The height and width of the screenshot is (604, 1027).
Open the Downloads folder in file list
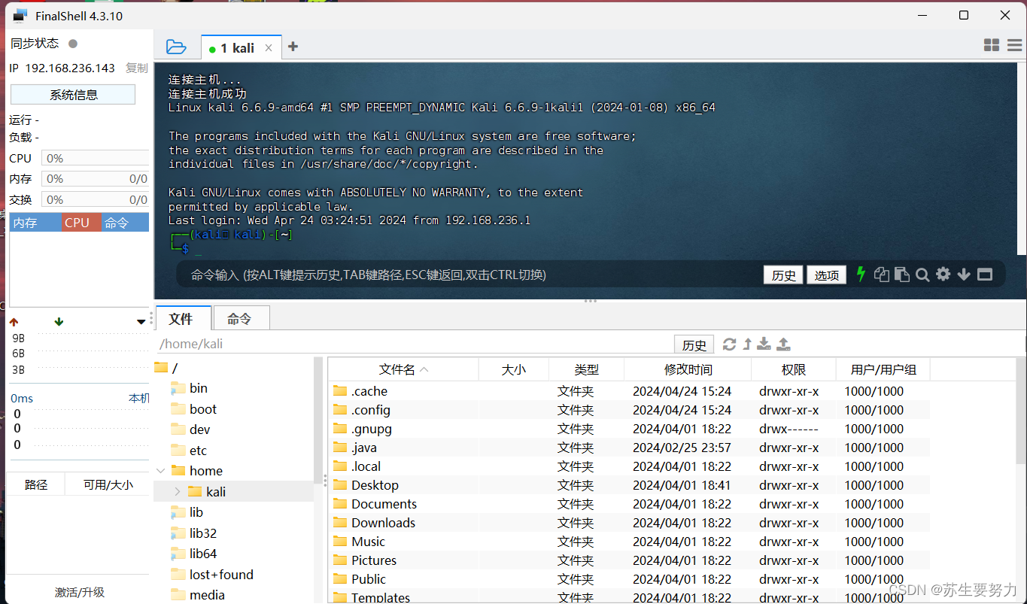(382, 522)
